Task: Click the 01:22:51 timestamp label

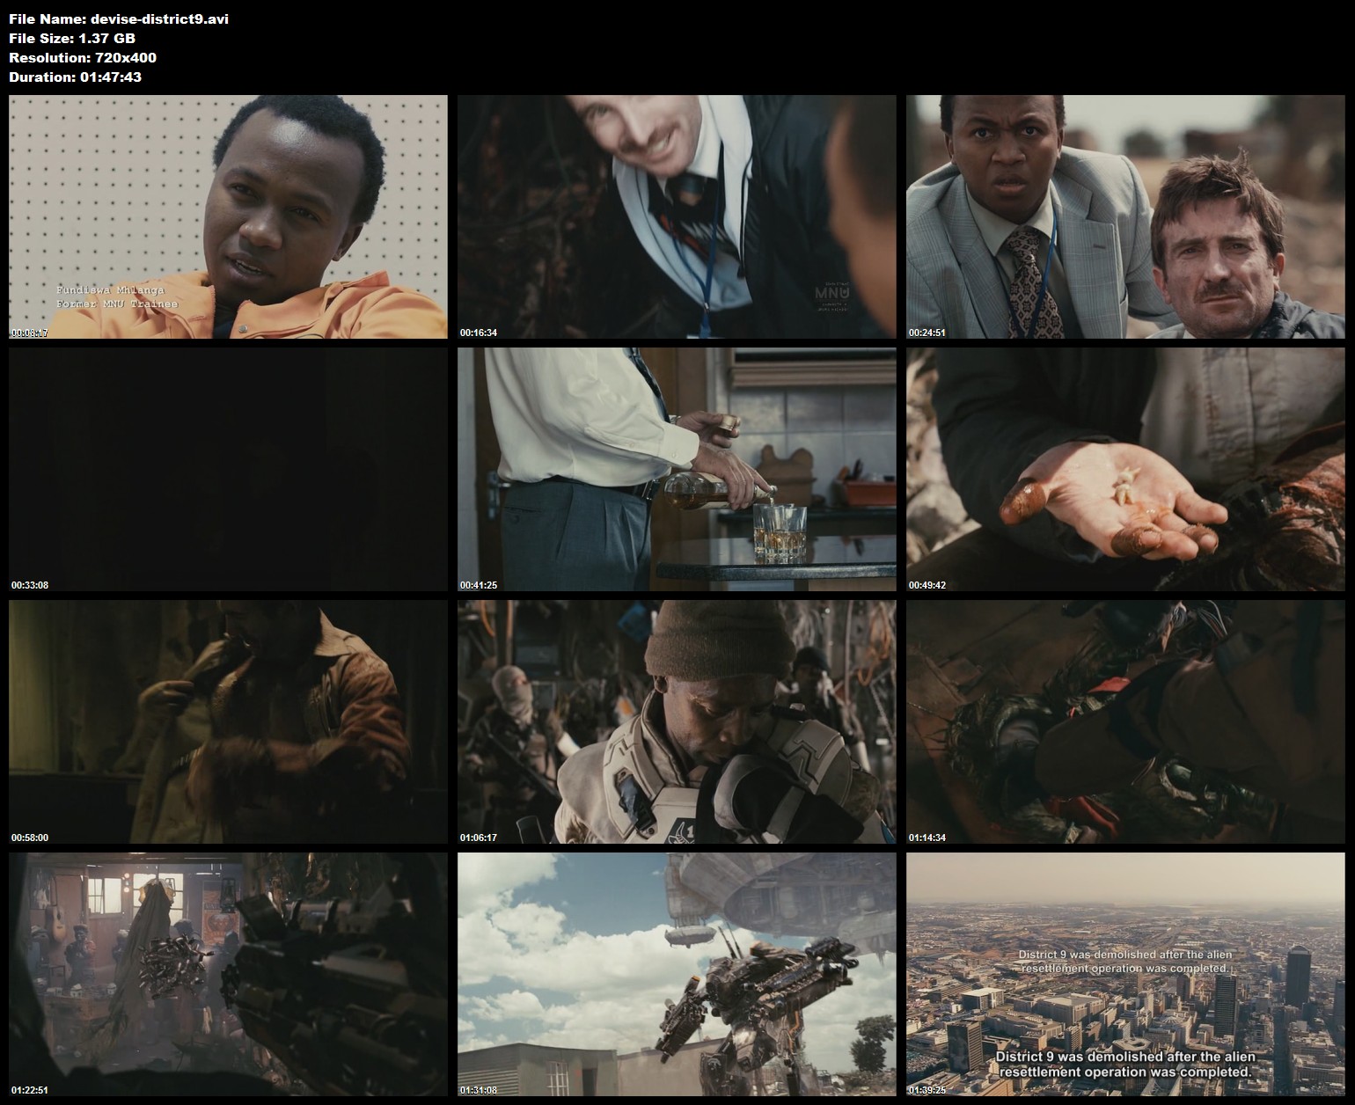Action: 30,1090
